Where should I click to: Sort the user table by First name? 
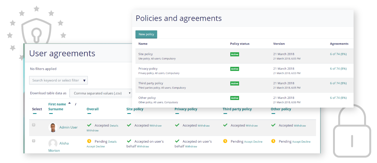pyautogui.click(x=57, y=104)
